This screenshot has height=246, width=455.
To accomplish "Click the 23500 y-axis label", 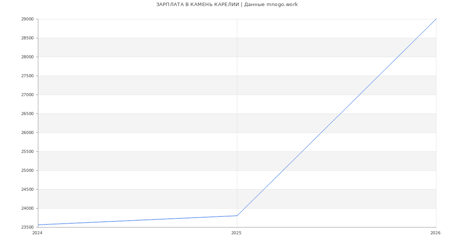I will 27,227.
